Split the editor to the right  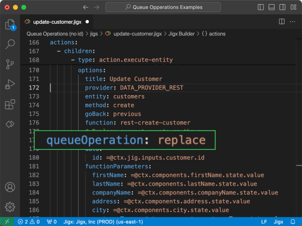tap(282, 21)
